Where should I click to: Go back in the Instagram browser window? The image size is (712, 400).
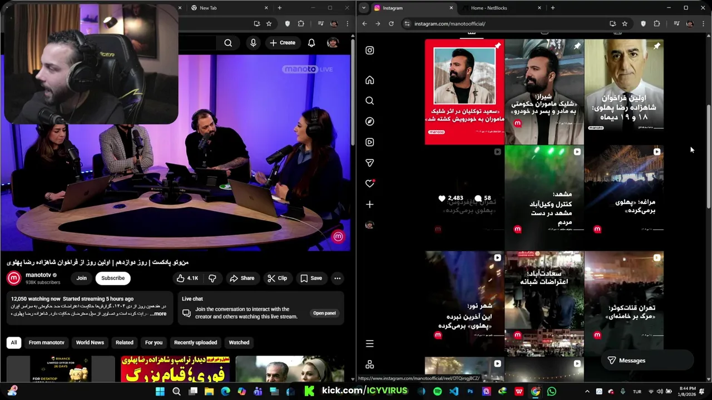364,24
